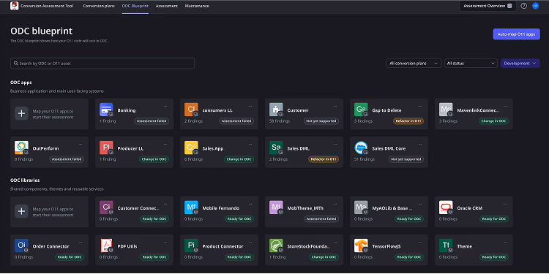
Task: Open options menu on Theme card
Action: coord(505,242)
